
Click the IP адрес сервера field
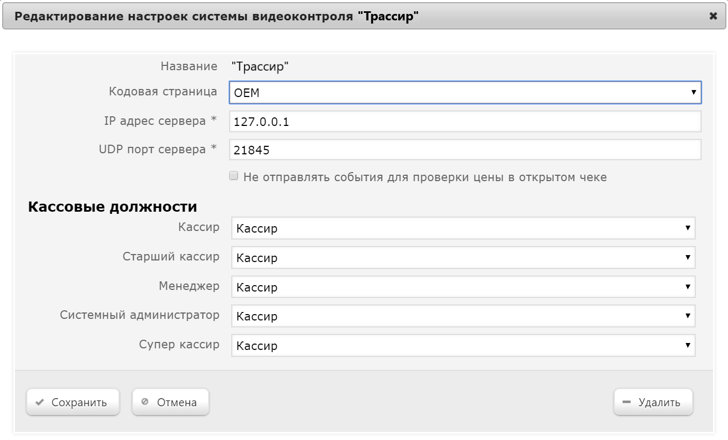465,122
